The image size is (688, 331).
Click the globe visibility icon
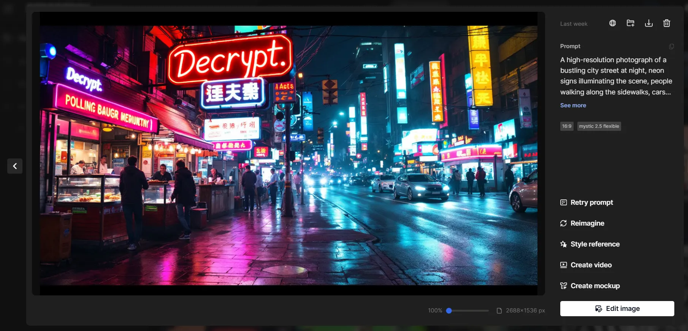(x=612, y=23)
